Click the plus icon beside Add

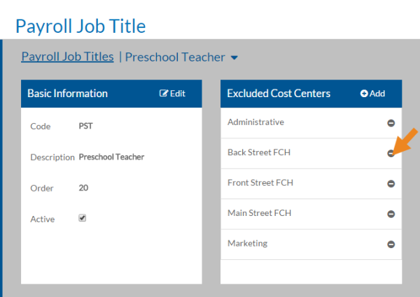point(364,94)
